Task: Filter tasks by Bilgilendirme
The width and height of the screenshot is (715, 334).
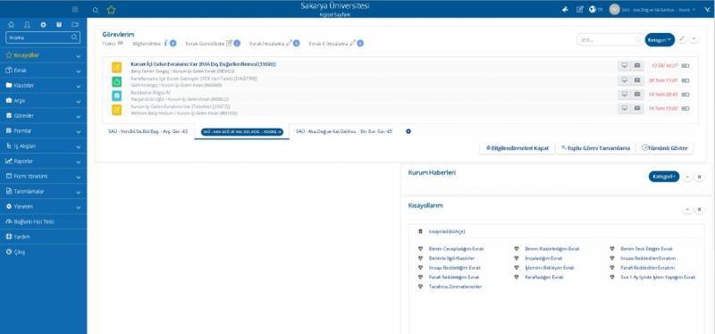Action: point(155,44)
